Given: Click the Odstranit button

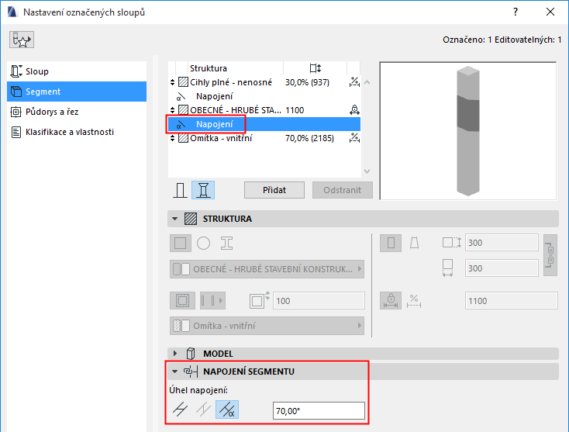Looking at the screenshot, I should 342,190.
